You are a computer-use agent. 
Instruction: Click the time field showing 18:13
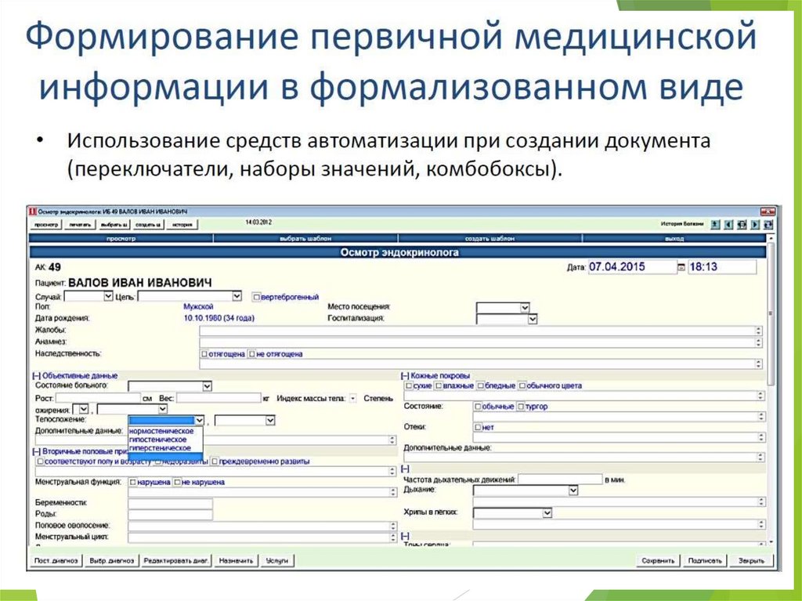721,266
